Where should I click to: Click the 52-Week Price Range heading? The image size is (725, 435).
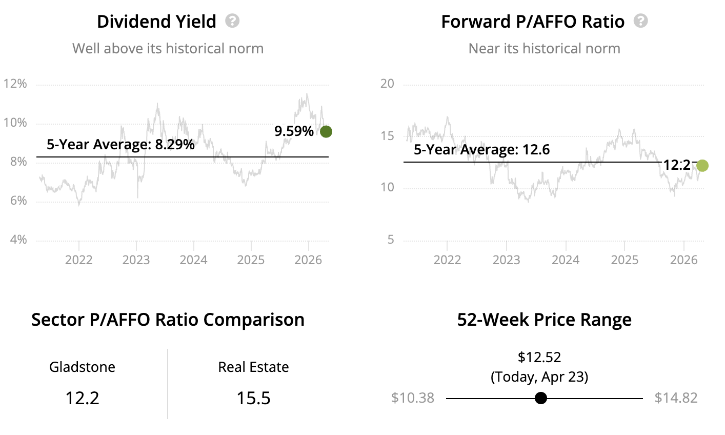pos(544,320)
